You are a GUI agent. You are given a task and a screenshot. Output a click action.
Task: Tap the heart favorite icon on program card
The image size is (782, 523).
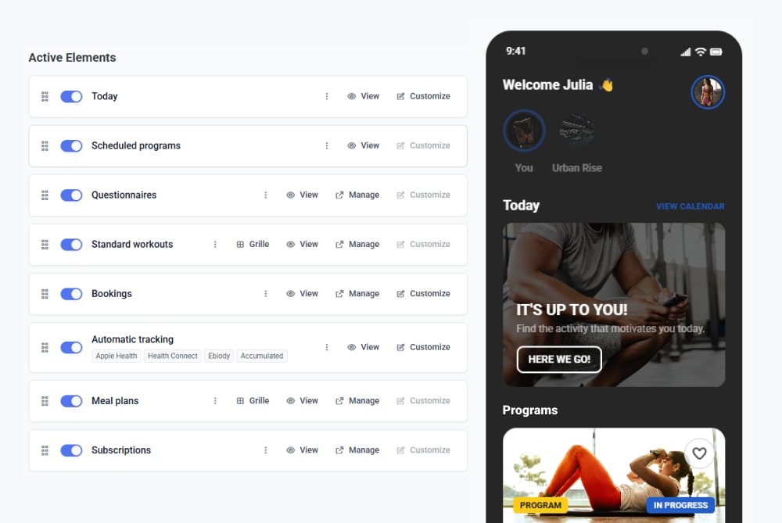(x=699, y=453)
